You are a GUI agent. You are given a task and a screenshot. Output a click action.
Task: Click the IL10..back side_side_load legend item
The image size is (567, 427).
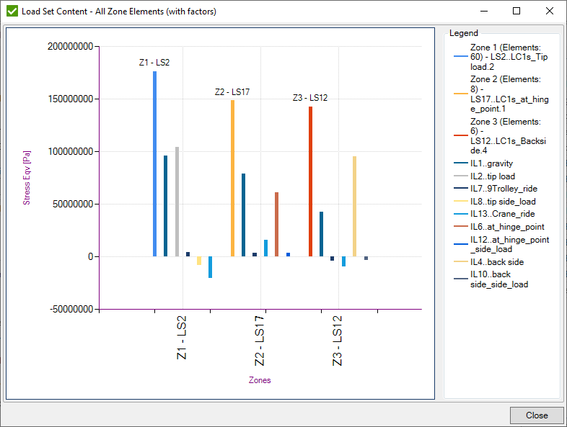click(499, 279)
